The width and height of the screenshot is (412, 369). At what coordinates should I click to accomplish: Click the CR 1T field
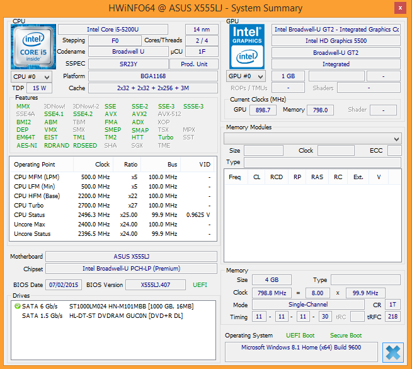point(392,305)
